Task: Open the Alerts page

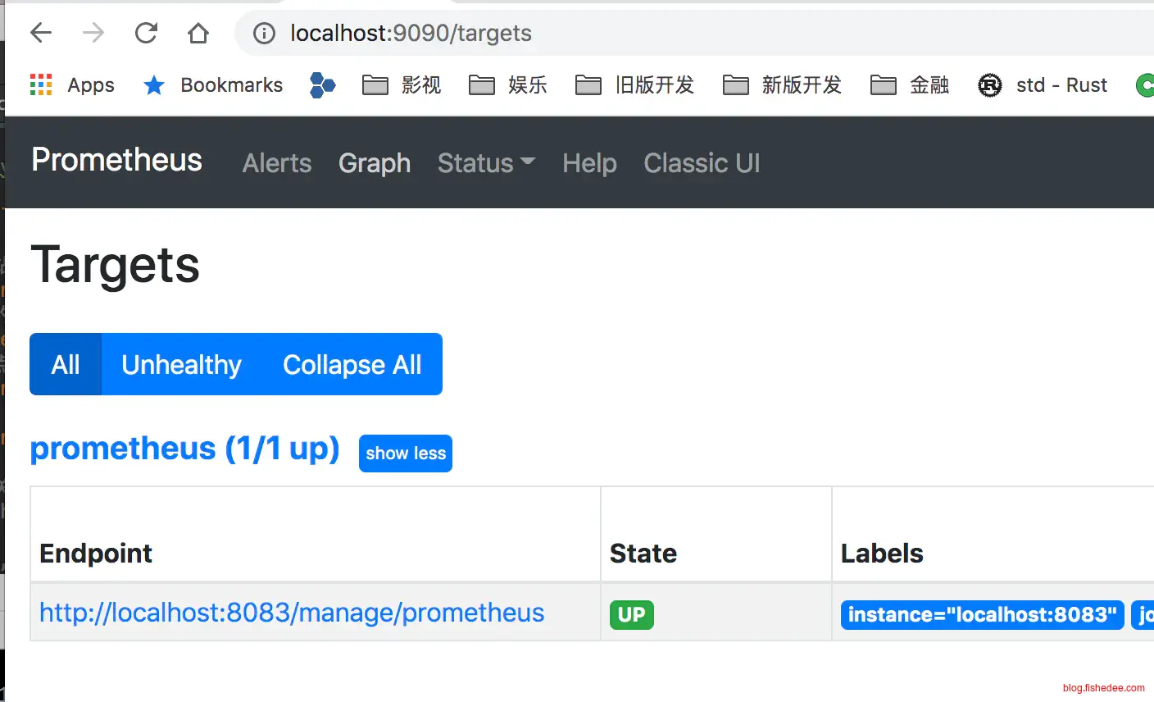Action: 277,163
